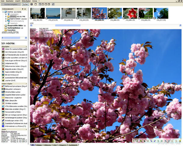The width and height of the screenshot is (183, 146).
Task: Expand the 'Eigene Dateien' tree node
Action: [x=5, y=19]
